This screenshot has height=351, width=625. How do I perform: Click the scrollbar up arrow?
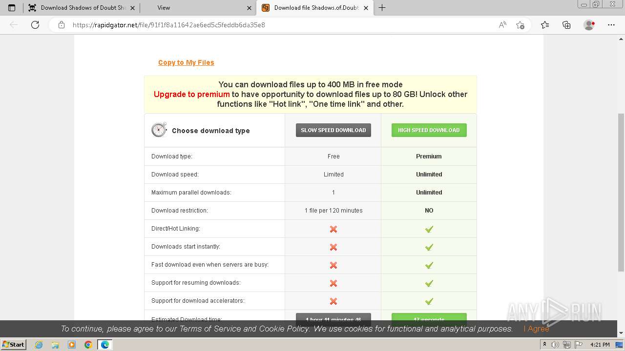tap(621, 39)
